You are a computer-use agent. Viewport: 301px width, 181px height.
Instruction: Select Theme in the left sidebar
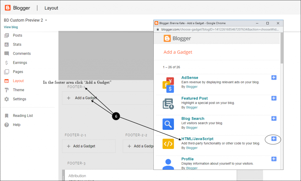19,90
